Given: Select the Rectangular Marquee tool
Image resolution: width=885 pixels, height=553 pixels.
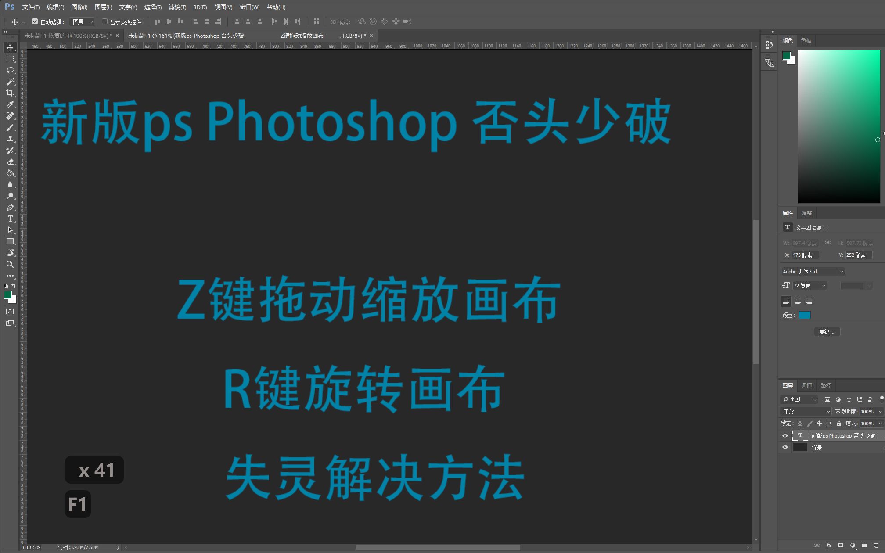Looking at the screenshot, I should click(x=10, y=59).
